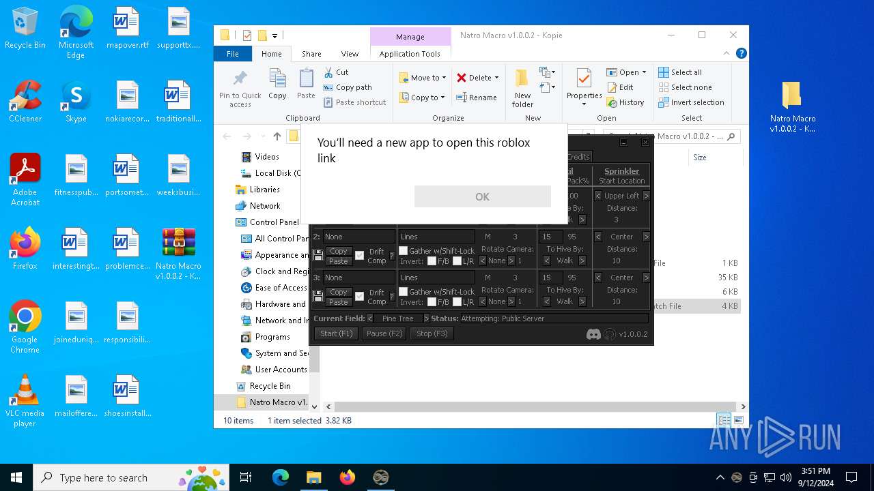
Task: Switch to Credits tab in Natro Macro
Action: coord(578,157)
